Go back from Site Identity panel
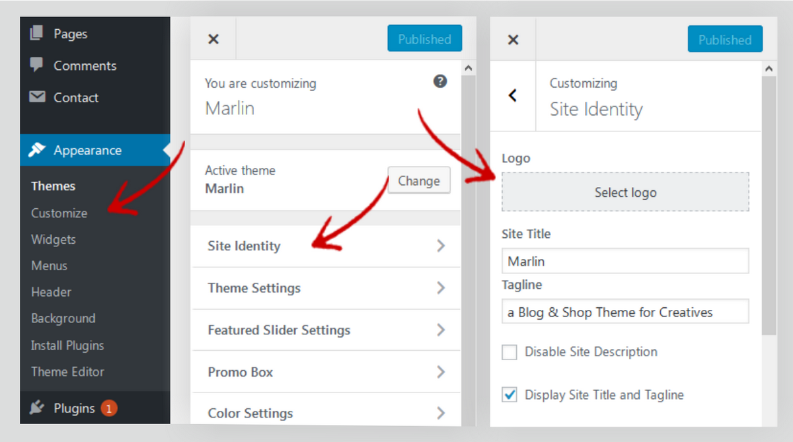Image resolution: width=793 pixels, height=442 pixels. point(513,96)
